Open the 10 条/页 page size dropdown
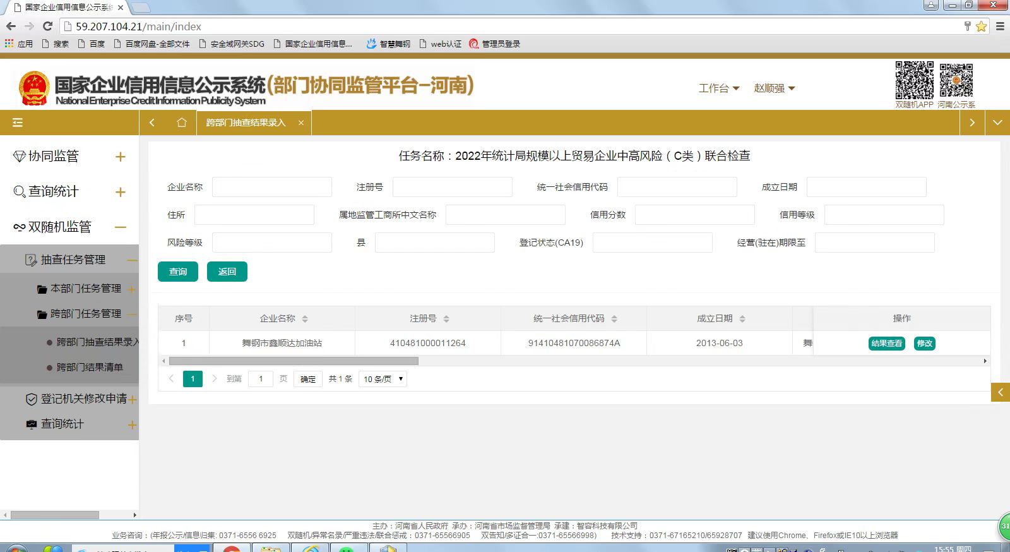The image size is (1010, 552). point(383,379)
